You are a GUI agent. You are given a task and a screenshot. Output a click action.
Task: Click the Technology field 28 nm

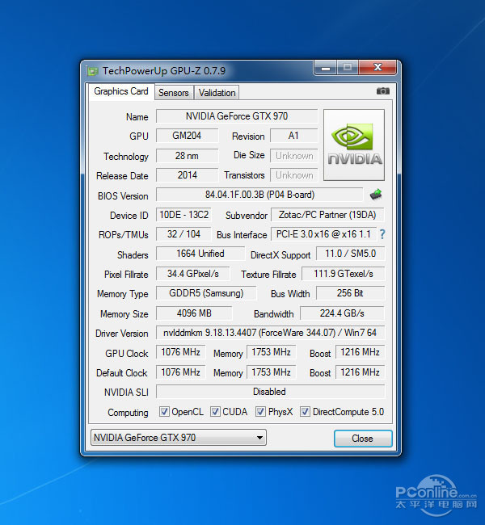click(x=187, y=156)
